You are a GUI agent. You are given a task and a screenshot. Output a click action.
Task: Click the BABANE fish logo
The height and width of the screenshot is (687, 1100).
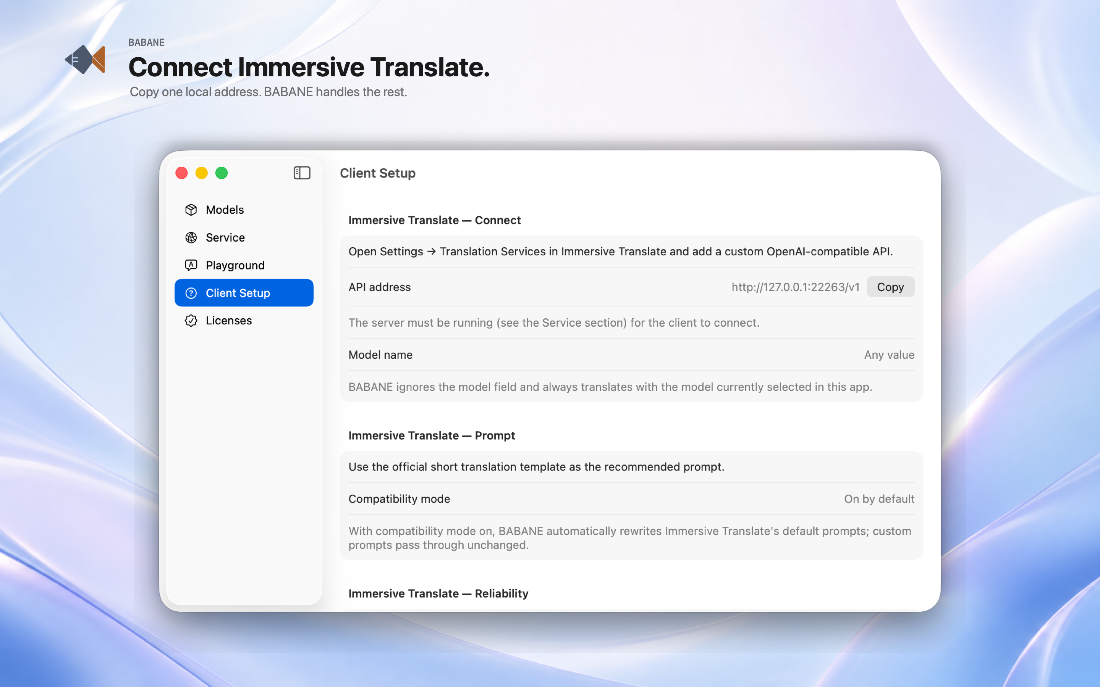[x=86, y=60]
